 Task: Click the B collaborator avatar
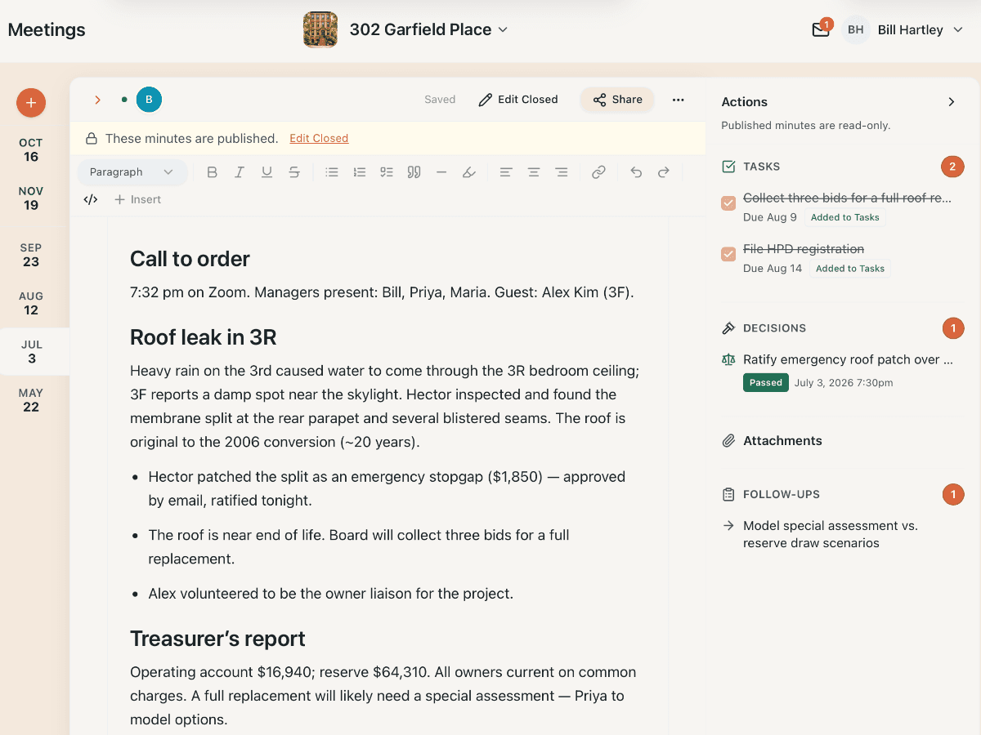[x=149, y=100]
